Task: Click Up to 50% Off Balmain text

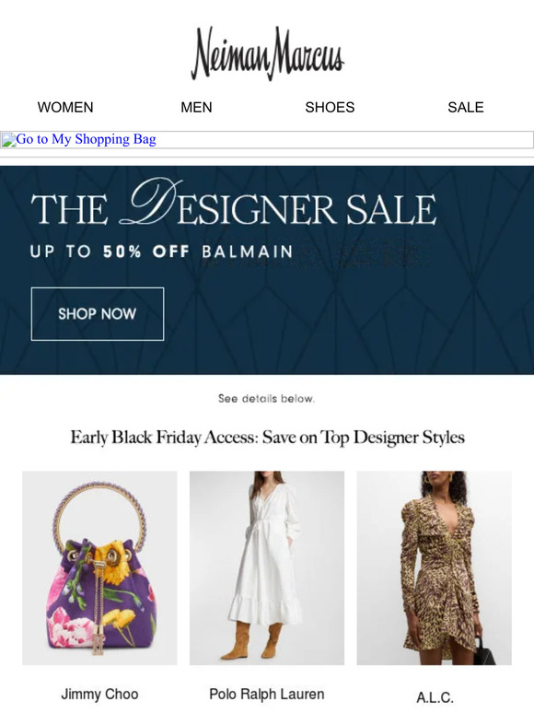Action: click(x=162, y=251)
